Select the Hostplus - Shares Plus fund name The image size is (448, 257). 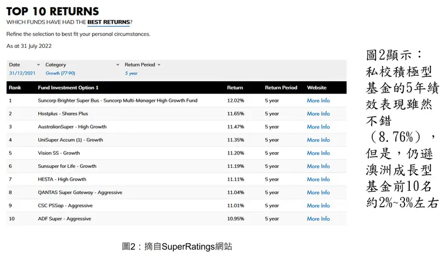pos(63,113)
